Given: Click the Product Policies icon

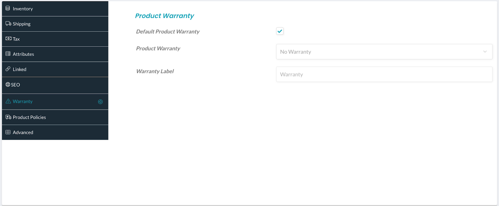Looking at the screenshot, I should (8, 117).
